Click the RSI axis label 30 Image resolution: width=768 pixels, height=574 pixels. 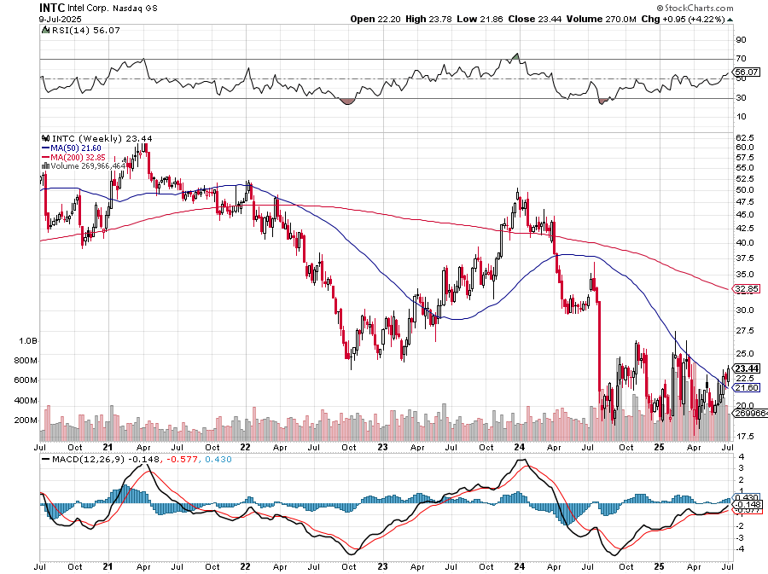click(741, 98)
